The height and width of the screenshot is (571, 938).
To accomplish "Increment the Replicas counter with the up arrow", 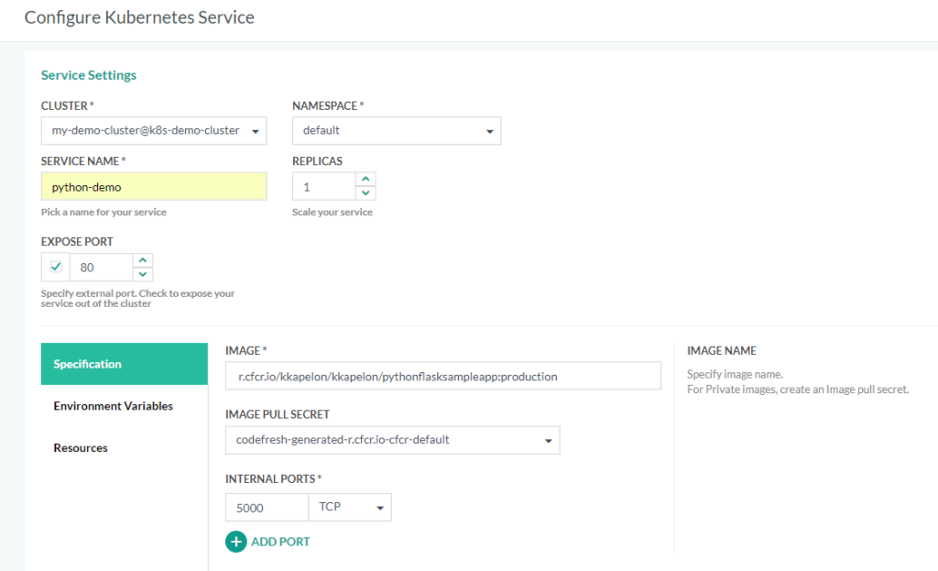I will [x=365, y=180].
